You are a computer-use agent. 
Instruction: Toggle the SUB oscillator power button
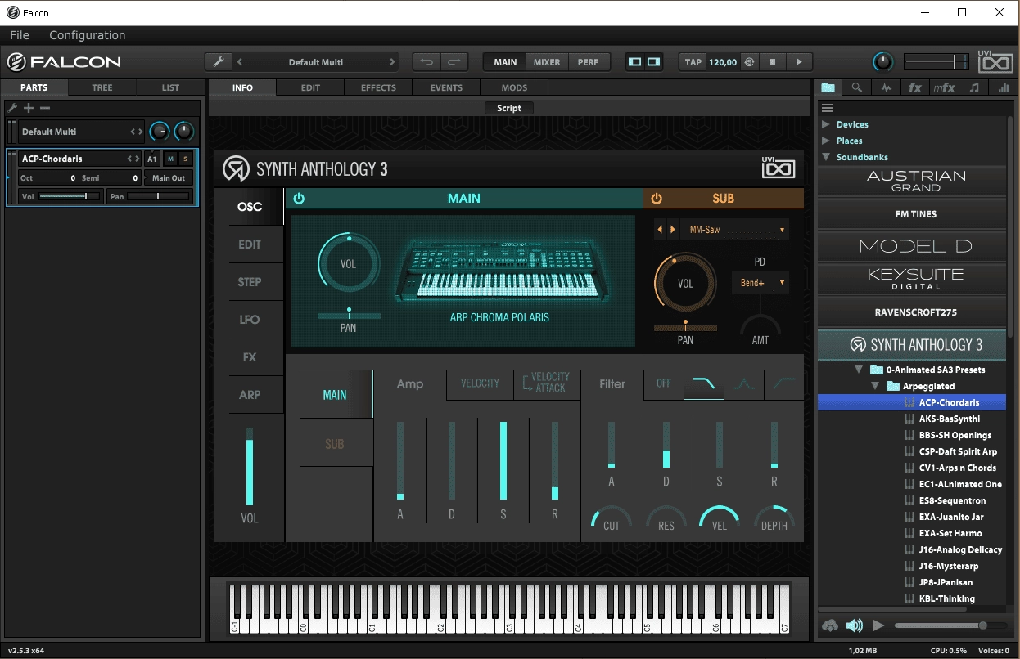(657, 199)
